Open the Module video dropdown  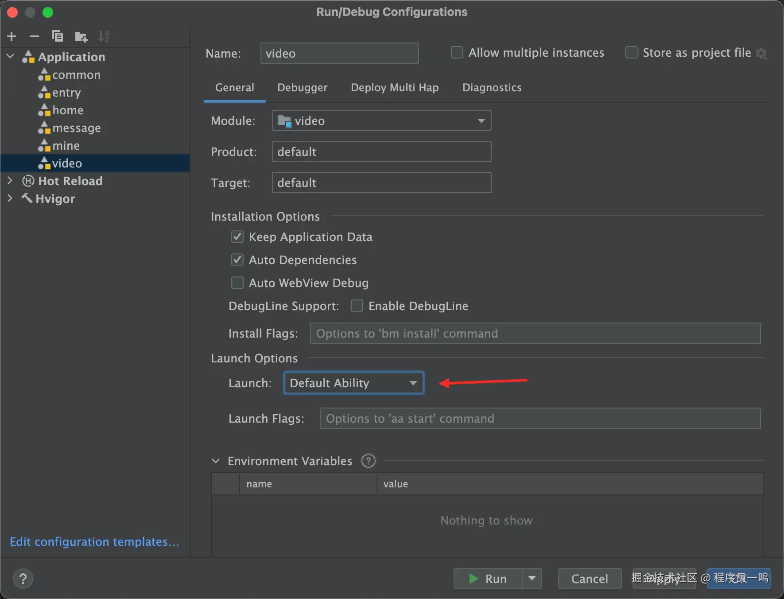381,121
